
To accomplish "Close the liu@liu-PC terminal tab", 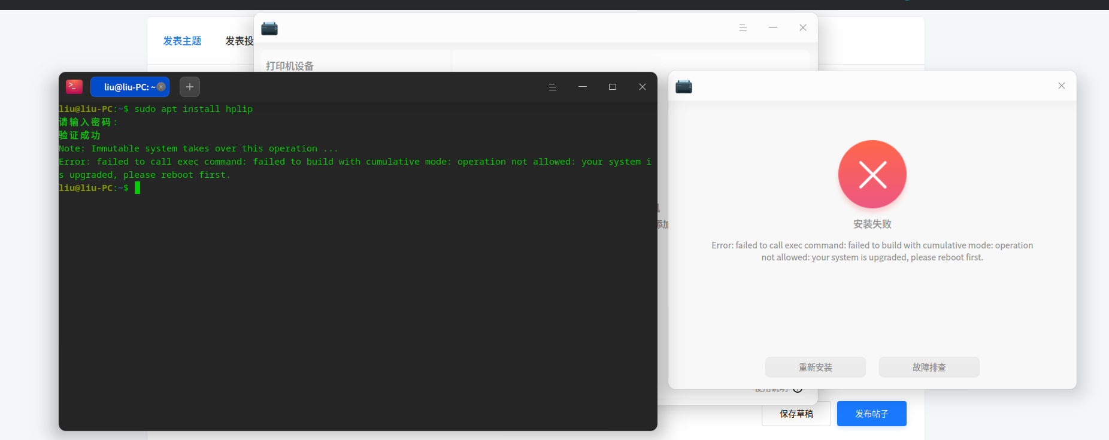I will click(161, 87).
